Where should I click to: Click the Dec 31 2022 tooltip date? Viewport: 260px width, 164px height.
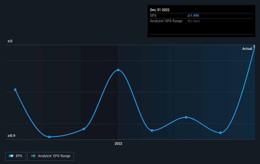160,10
